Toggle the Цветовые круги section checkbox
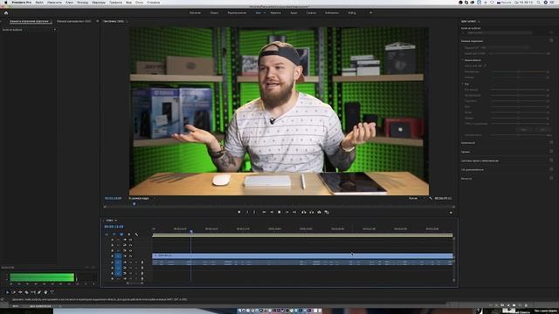 pos(551,160)
